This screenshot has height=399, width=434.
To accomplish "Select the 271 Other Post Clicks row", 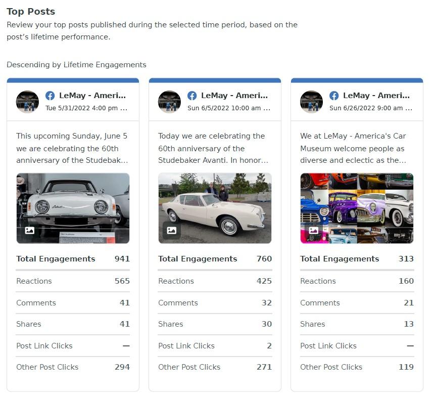I will [x=215, y=367].
